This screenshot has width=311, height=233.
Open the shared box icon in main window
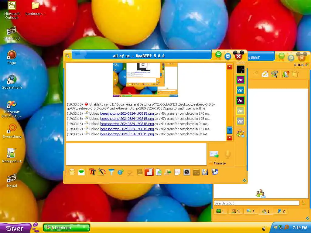295,74
